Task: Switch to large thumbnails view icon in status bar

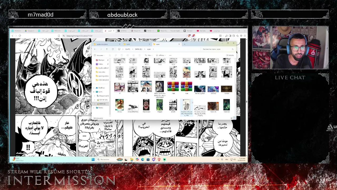Action: coord(235,118)
